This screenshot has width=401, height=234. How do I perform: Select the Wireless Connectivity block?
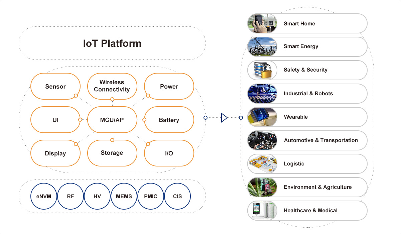coord(112,86)
